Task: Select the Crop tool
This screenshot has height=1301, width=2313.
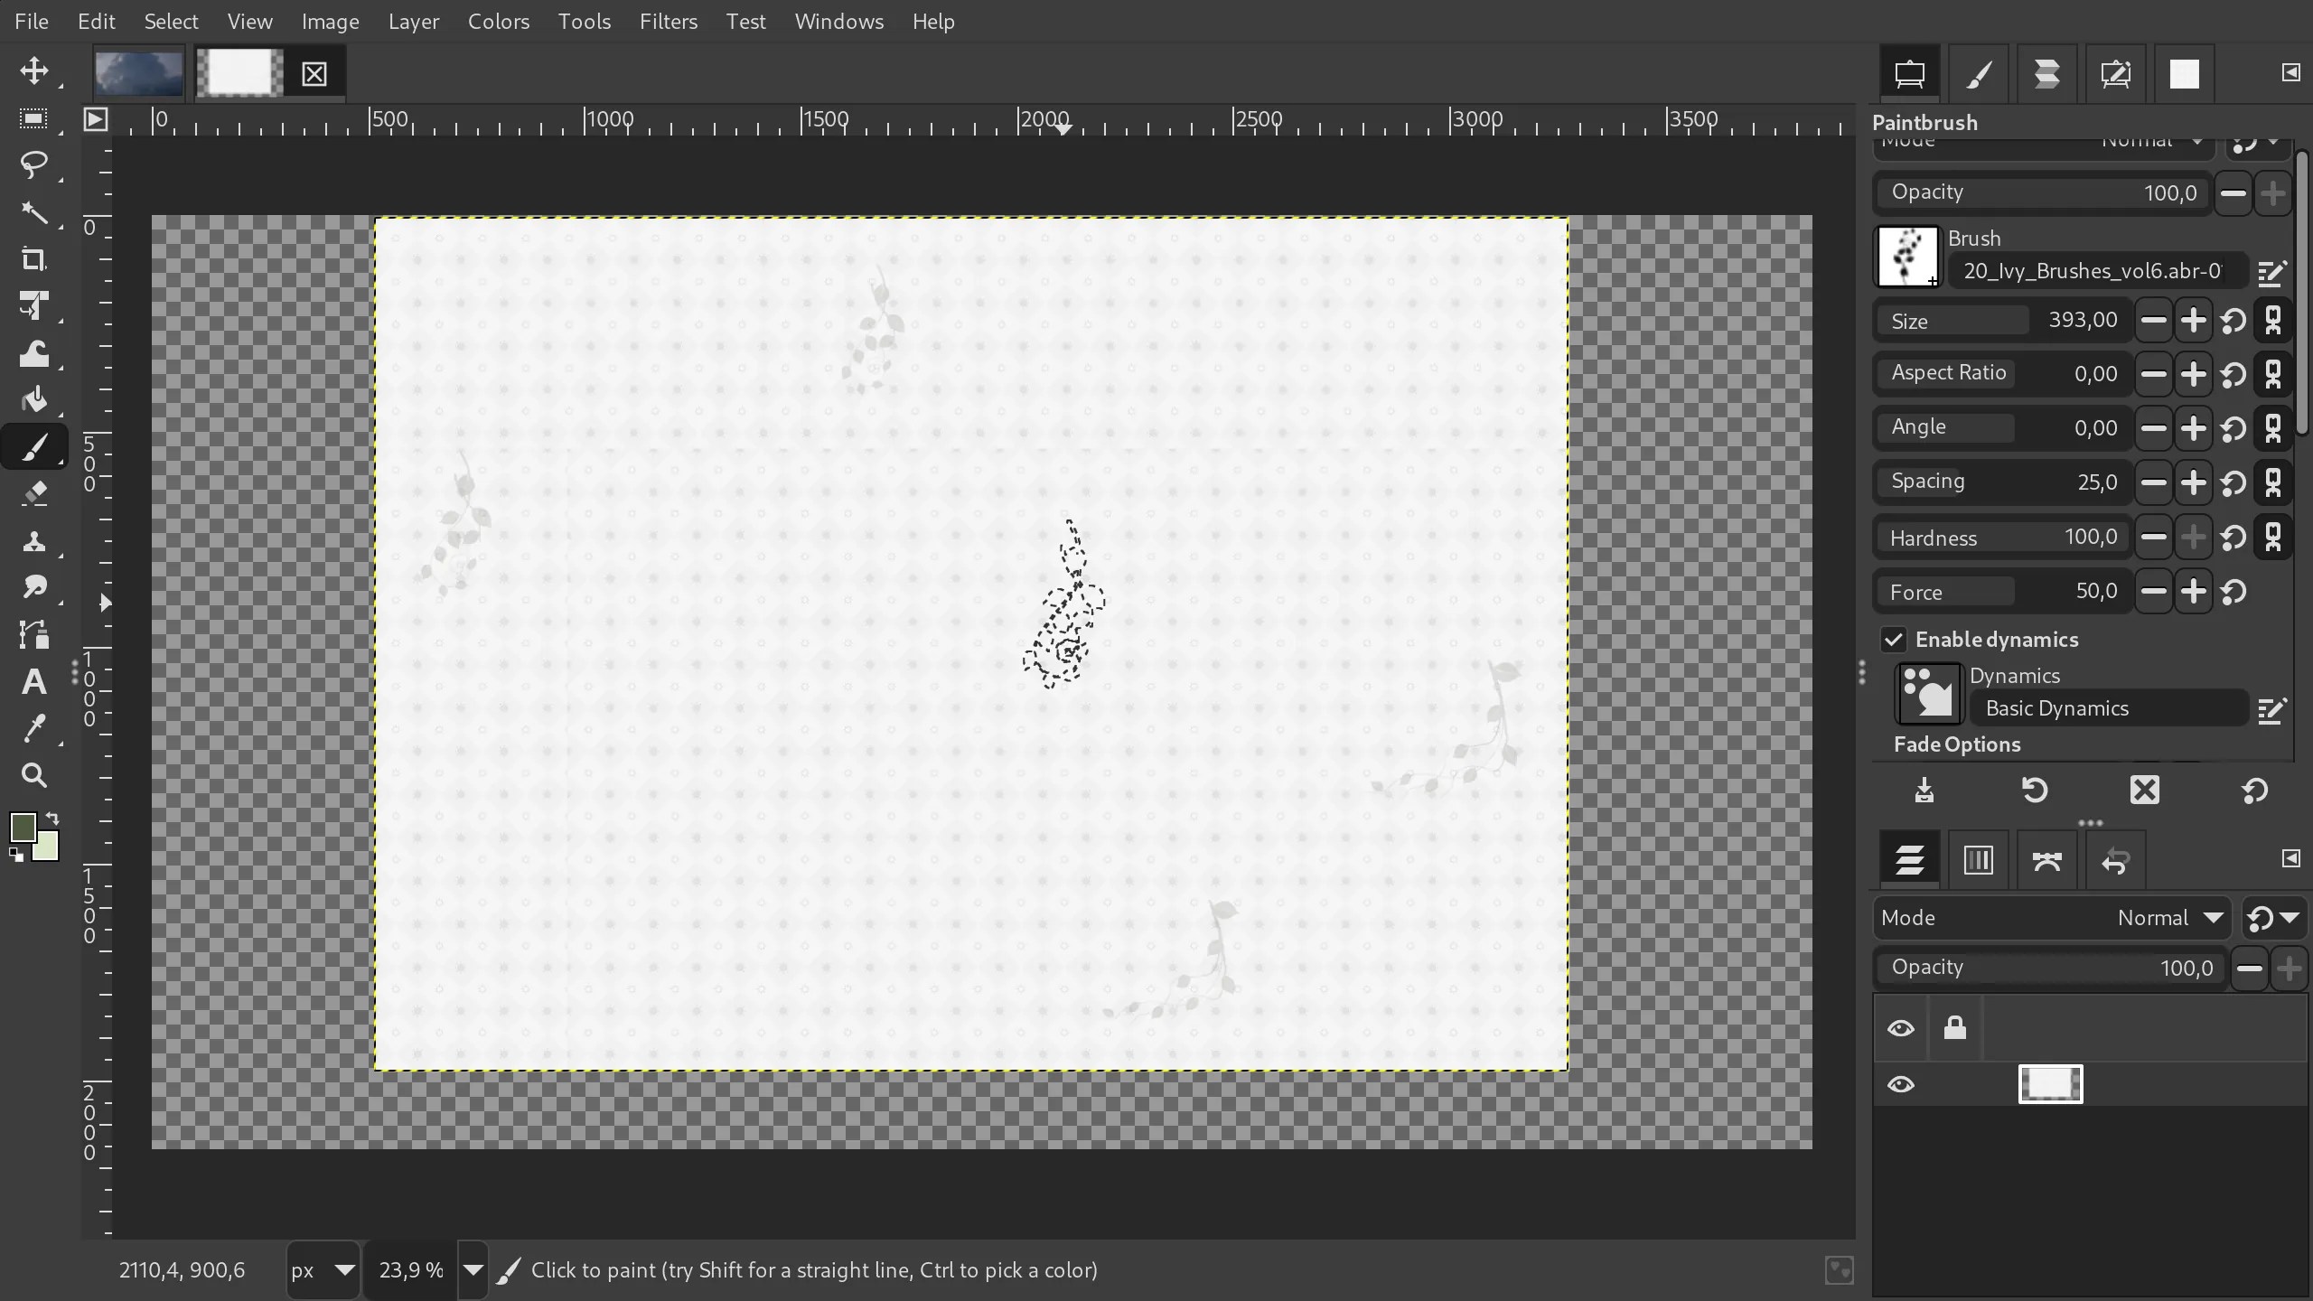Action: [x=36, y=260]
